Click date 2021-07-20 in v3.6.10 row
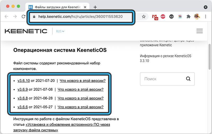 [x=45, y=81]
